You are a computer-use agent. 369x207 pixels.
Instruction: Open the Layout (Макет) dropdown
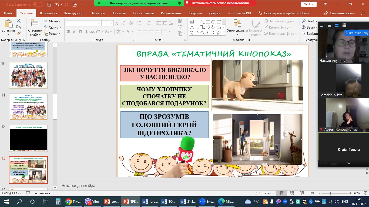(52, 21)
